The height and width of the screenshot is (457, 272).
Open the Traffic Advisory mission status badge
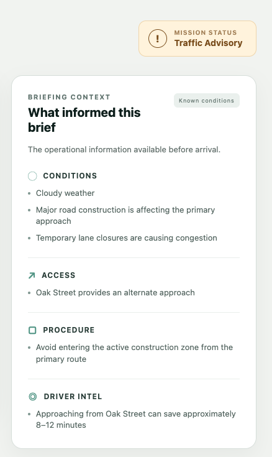[x=197, y=39]
